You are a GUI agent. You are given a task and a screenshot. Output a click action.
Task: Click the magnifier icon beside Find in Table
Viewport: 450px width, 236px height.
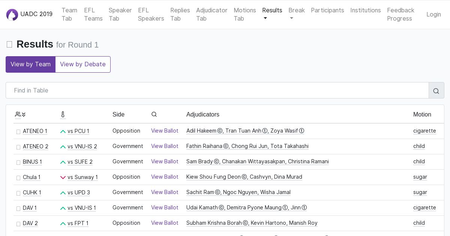click(x=436, y=91)
